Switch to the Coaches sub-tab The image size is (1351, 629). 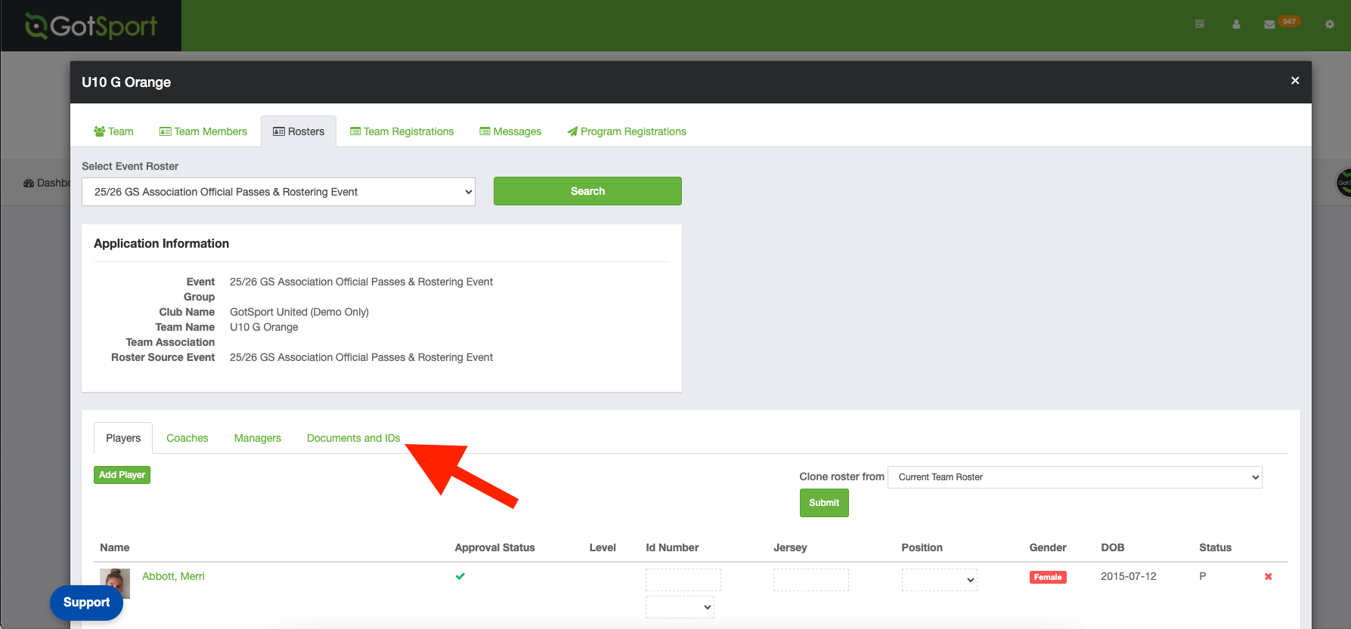tap(187, 438)
